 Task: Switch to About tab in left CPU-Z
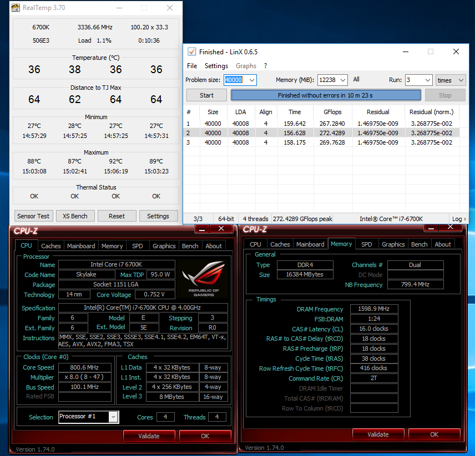click(214, 246)
